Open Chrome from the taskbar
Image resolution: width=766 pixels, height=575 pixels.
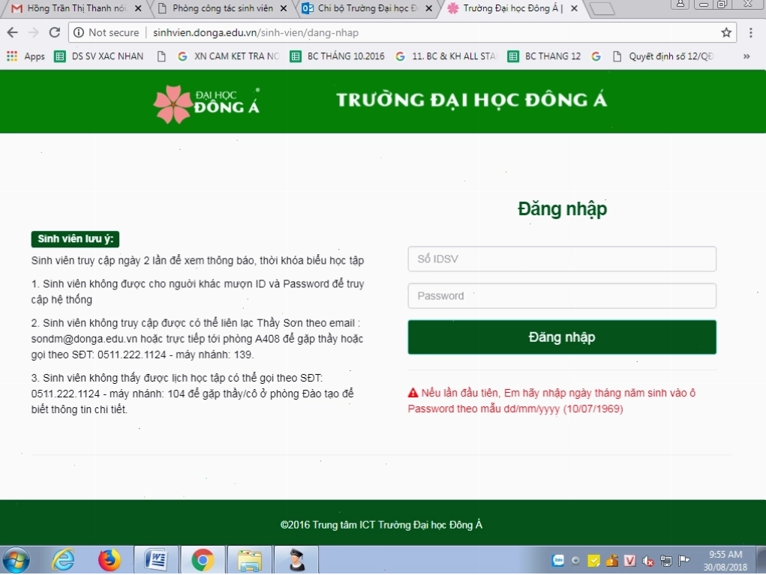tap(203, 560)
